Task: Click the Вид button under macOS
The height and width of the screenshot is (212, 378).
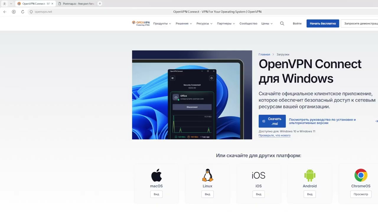Action: tap(157, 194)
